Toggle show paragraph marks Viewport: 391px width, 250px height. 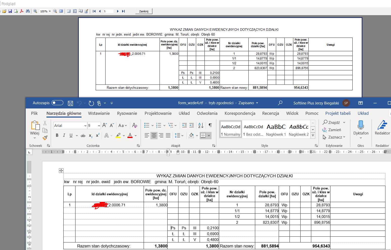click(x=210, y=125)
